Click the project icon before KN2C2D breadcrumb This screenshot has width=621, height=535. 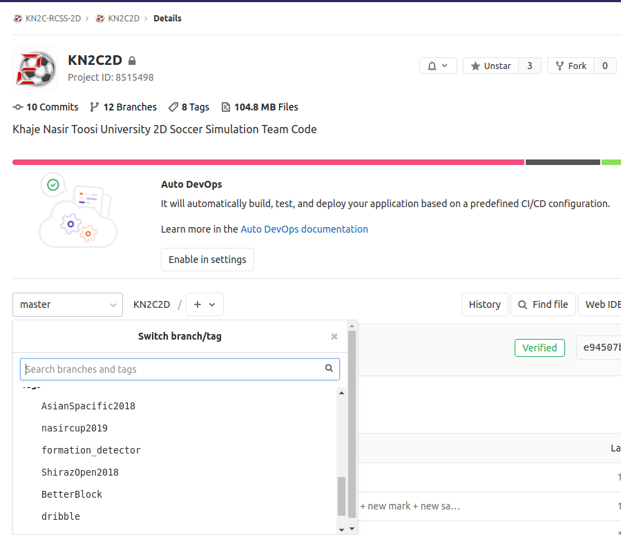pyautogui.click(x=100, y=18)
